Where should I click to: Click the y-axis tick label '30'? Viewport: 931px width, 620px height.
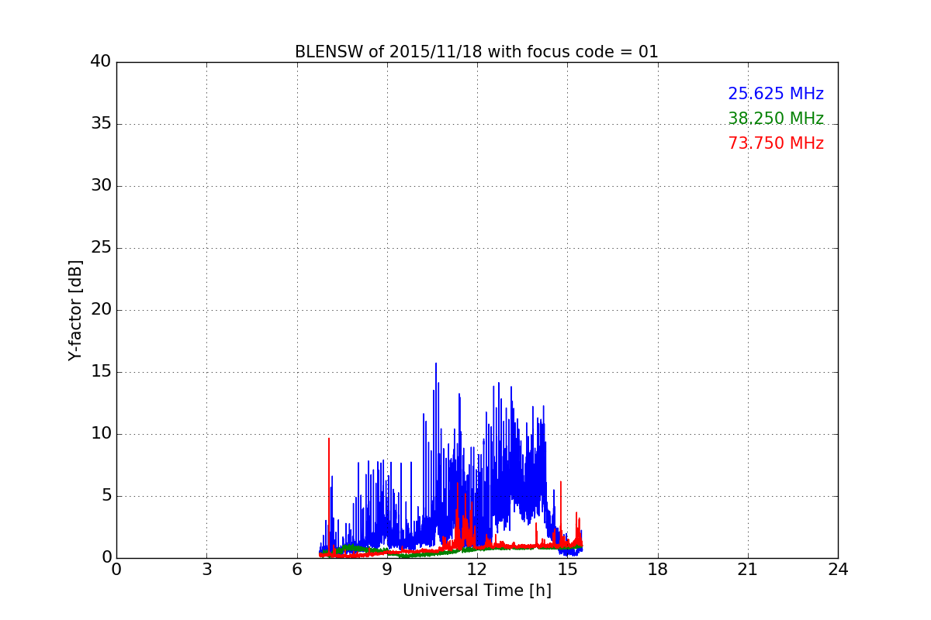(100, 186)
